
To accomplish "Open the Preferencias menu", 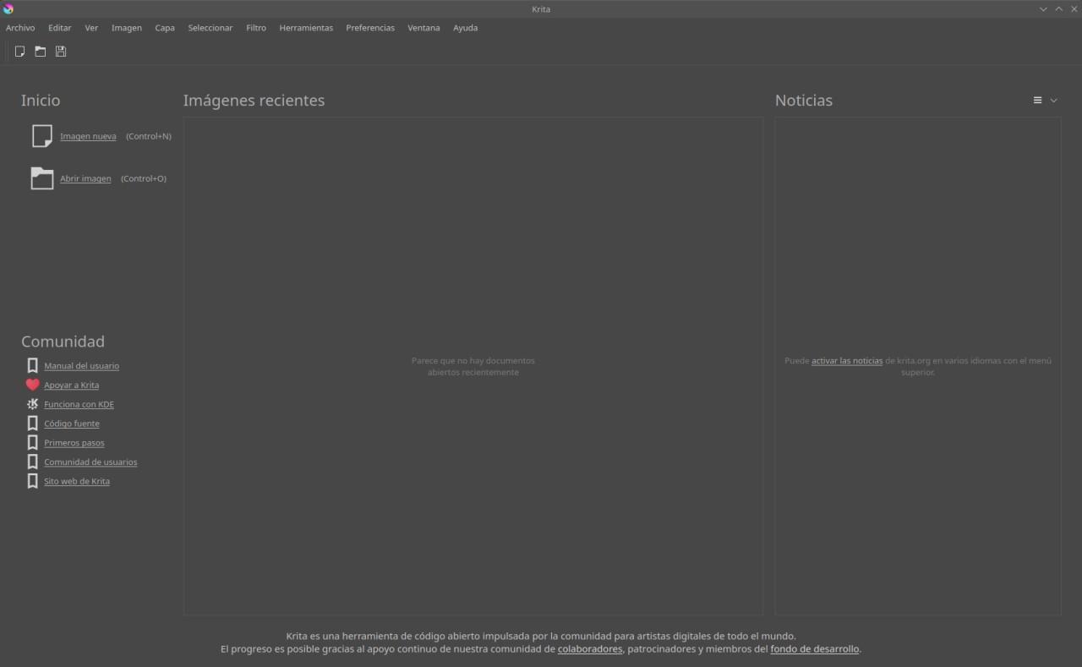I will point(369,28).
